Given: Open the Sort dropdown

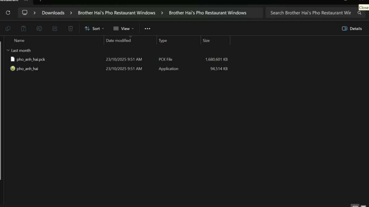Looking at the screenshot, I should pyautogui.click(x=94, y=28).
